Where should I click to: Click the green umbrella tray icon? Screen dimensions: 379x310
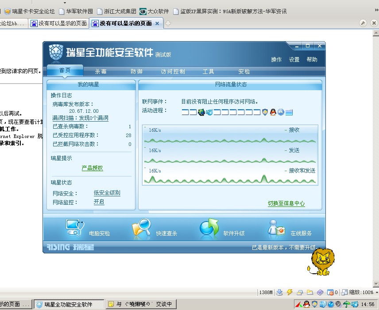347,304
